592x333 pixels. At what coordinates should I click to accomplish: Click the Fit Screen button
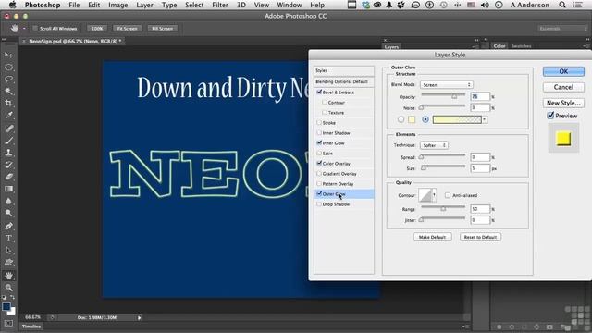coord(127,29)
